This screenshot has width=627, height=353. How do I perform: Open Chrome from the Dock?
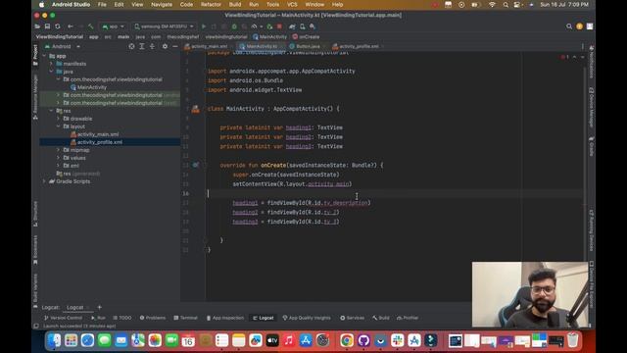coord(347,340)
